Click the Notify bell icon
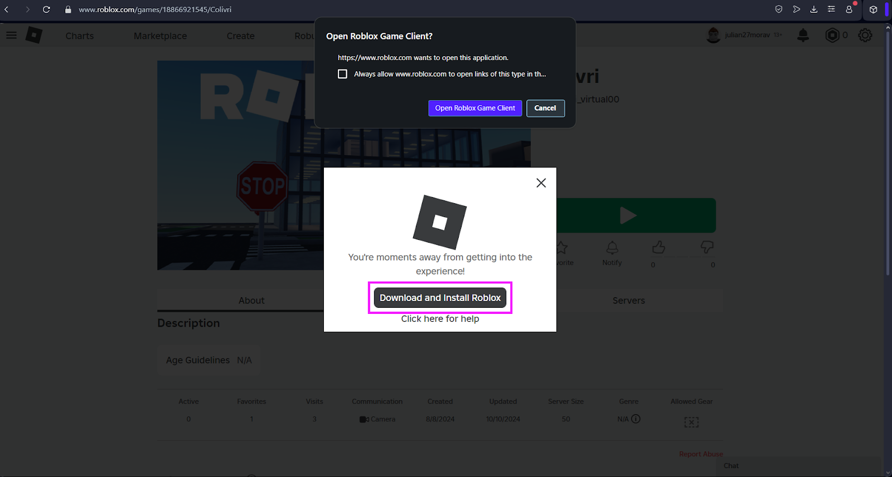This screenshot has width=892, height=477. tap(612, 248)
